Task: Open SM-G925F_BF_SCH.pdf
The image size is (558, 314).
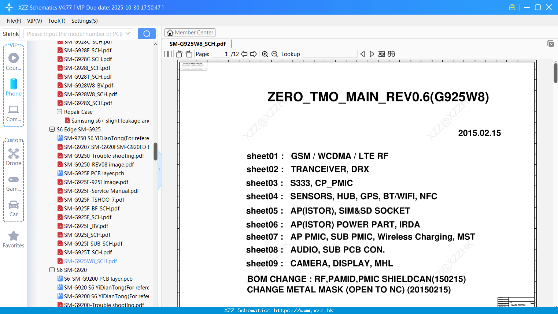Action: pyautogui.click(x=92, y=208)
